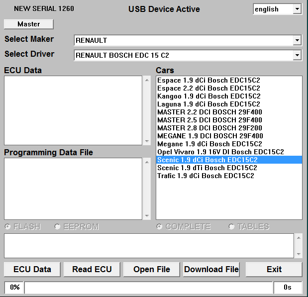This screenshot has height=297, width=308.
Task: Click Programming Data File scroll down arrow
Action: click(147, 216)
